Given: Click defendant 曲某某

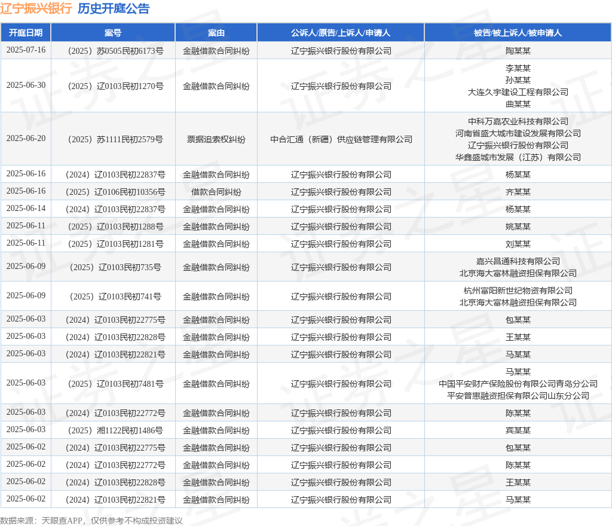Looking at the screenshot, I should [518, 104].
